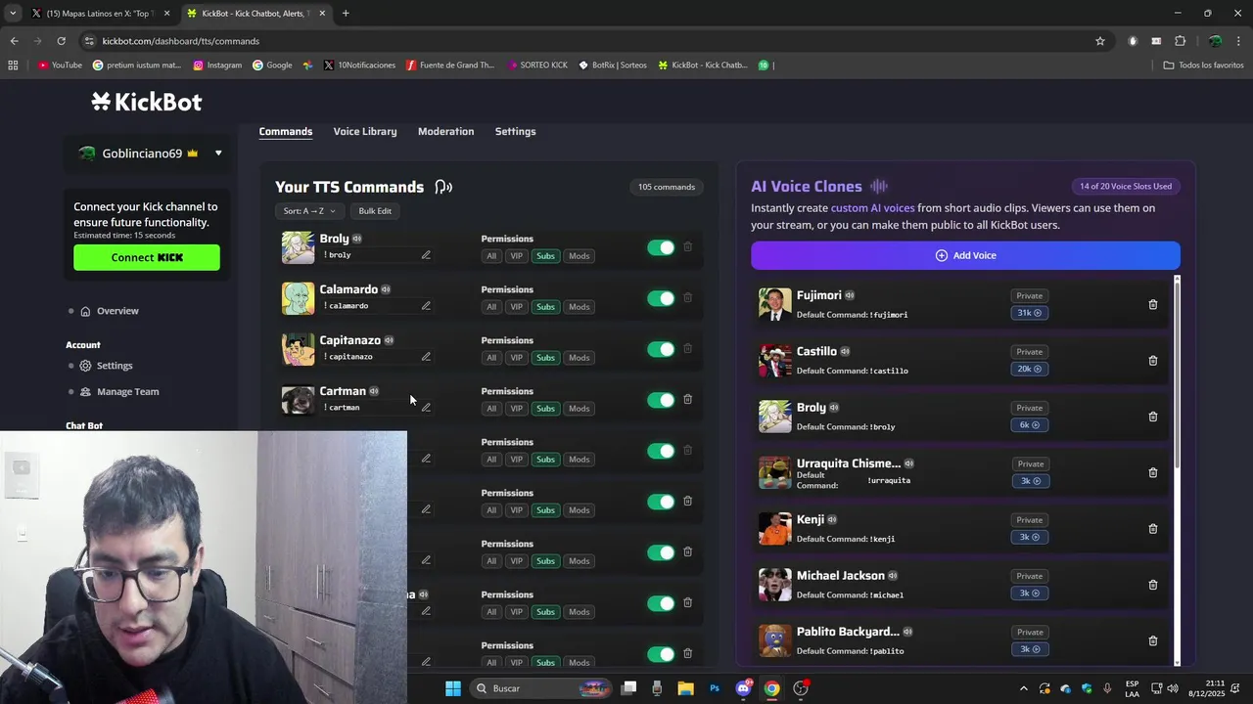Bookmark this page with the star icon
This screenshot has width=1253, height=704.
pos(1100,41)
